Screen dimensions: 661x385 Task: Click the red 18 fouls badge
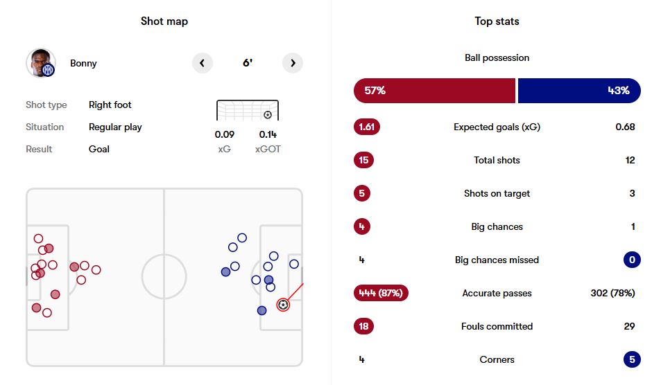tap(363, 326)
